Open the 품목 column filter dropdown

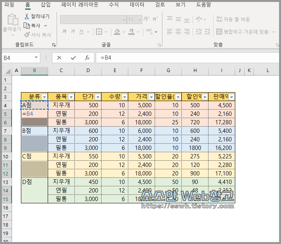tap(71, 97)
